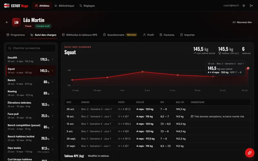Toggle the light/dark theme sun icon

(x=244, y=5)
